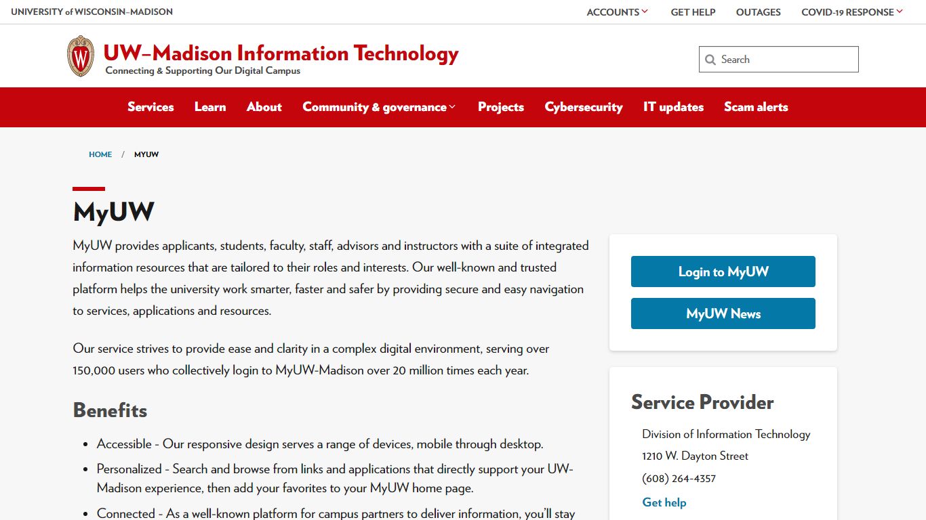Navigate to the Learn section
Screen dimensions: 926x520
(x=209, y=107)
